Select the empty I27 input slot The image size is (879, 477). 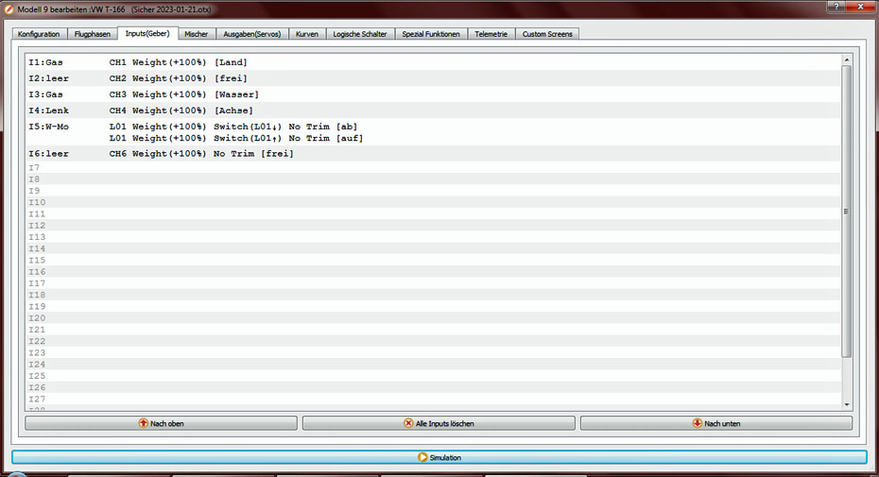pyautogui.click(x=433, y=400)
